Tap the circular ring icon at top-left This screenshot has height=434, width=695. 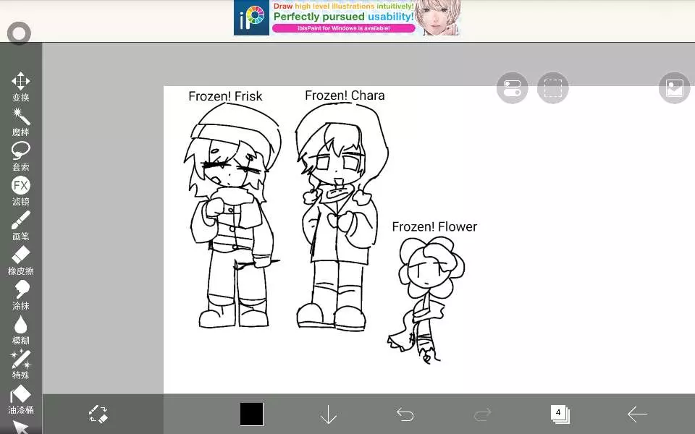[19, 33]
